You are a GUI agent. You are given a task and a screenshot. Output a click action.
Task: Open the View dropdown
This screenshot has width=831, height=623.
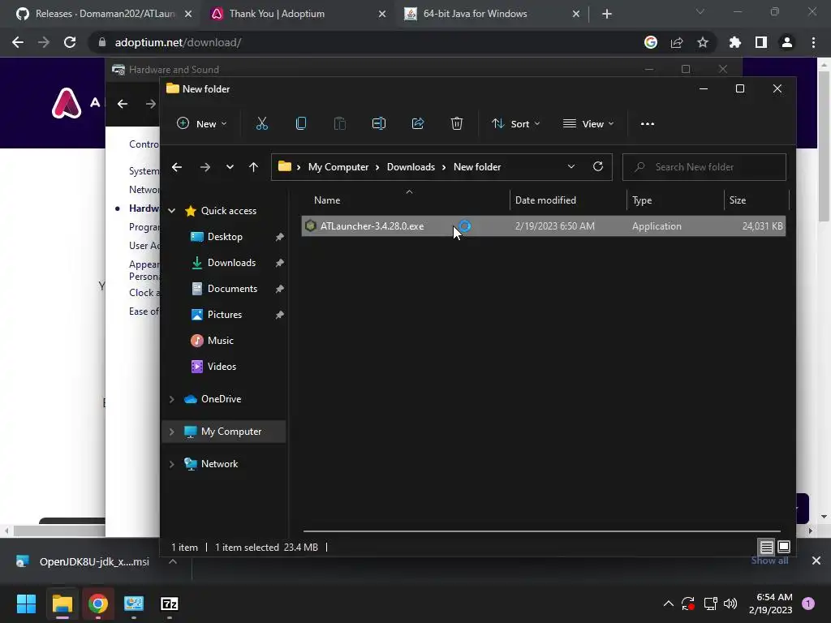[x=588, y=123]
